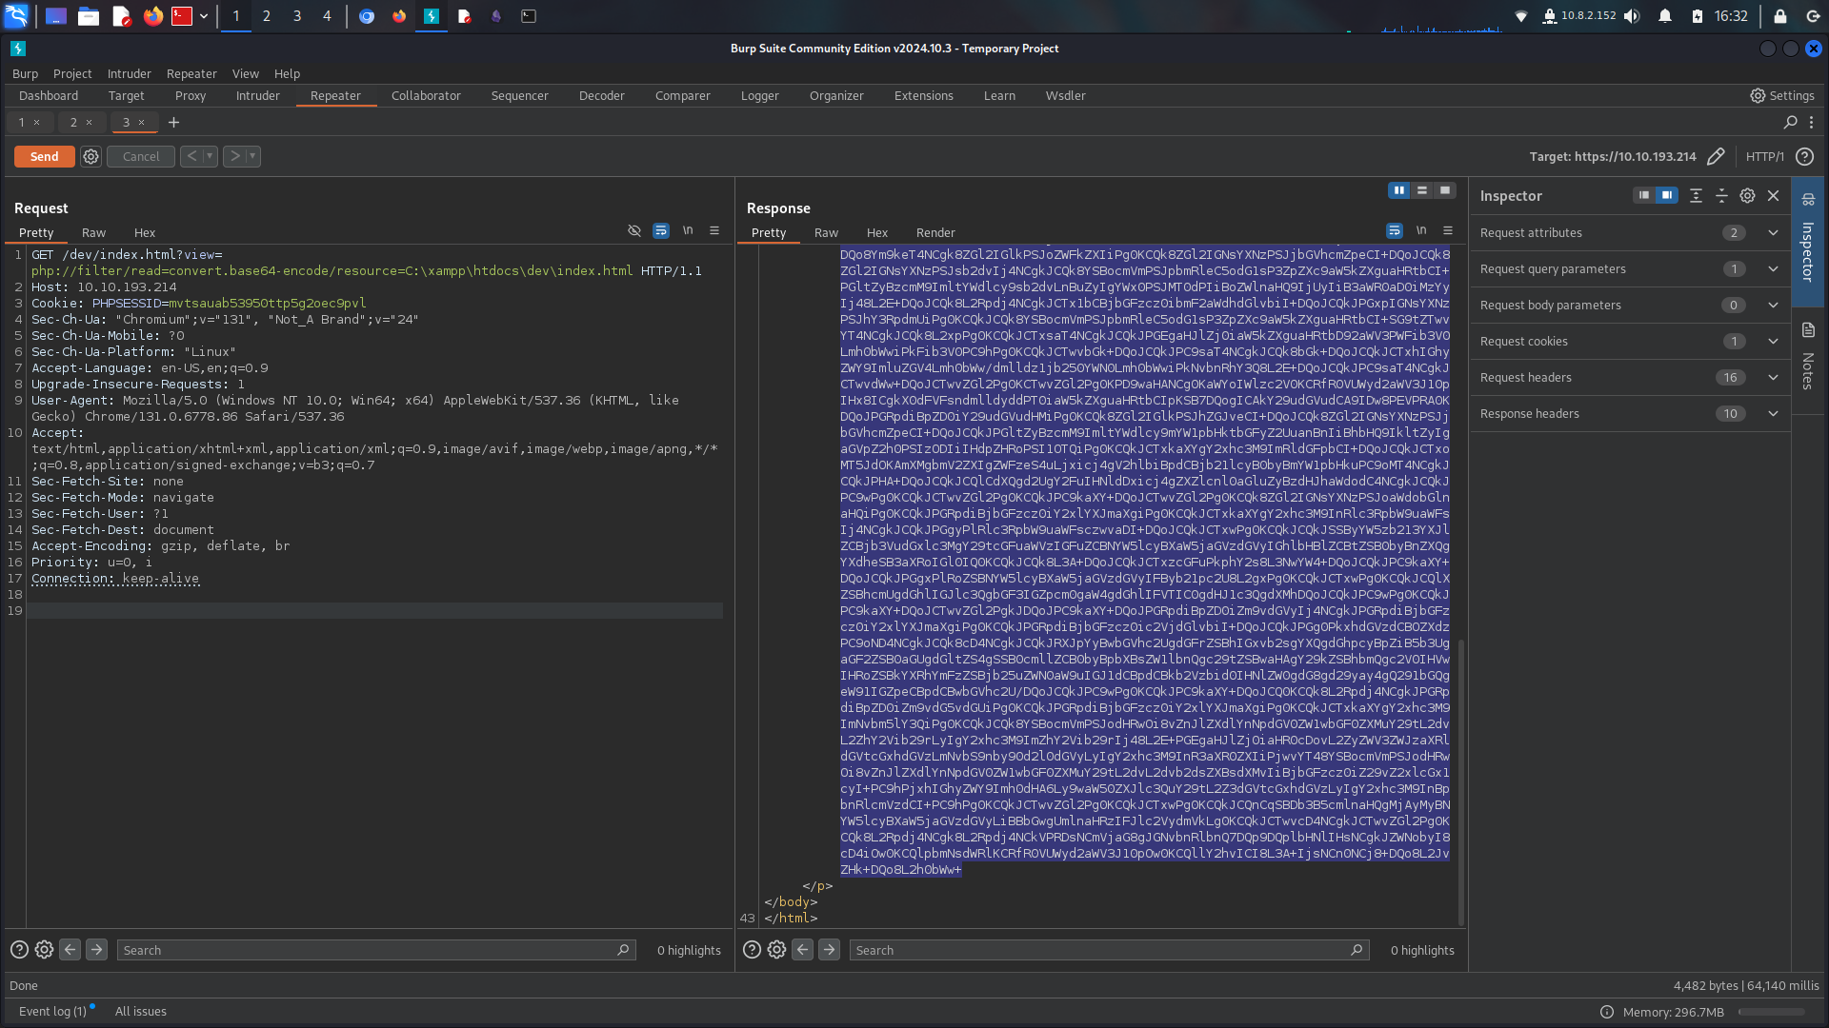Open the Decoder tool tab
The image size is (1829, 1028).
click(601, 96)
